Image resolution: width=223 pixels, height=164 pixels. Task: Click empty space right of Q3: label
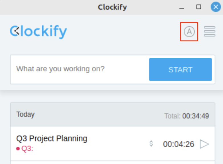coord(91,149)
